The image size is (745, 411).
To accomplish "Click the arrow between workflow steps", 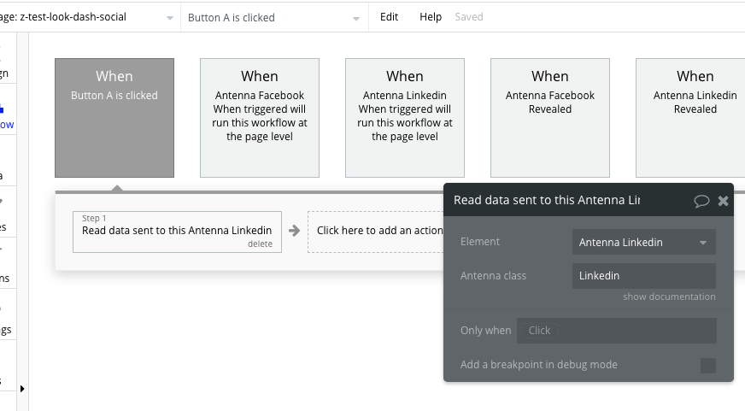I will (294, 231).
